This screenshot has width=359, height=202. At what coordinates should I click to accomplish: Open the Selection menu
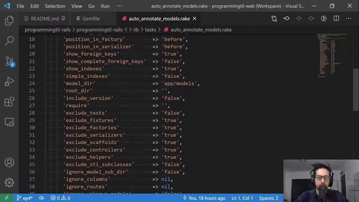point(55,6)
